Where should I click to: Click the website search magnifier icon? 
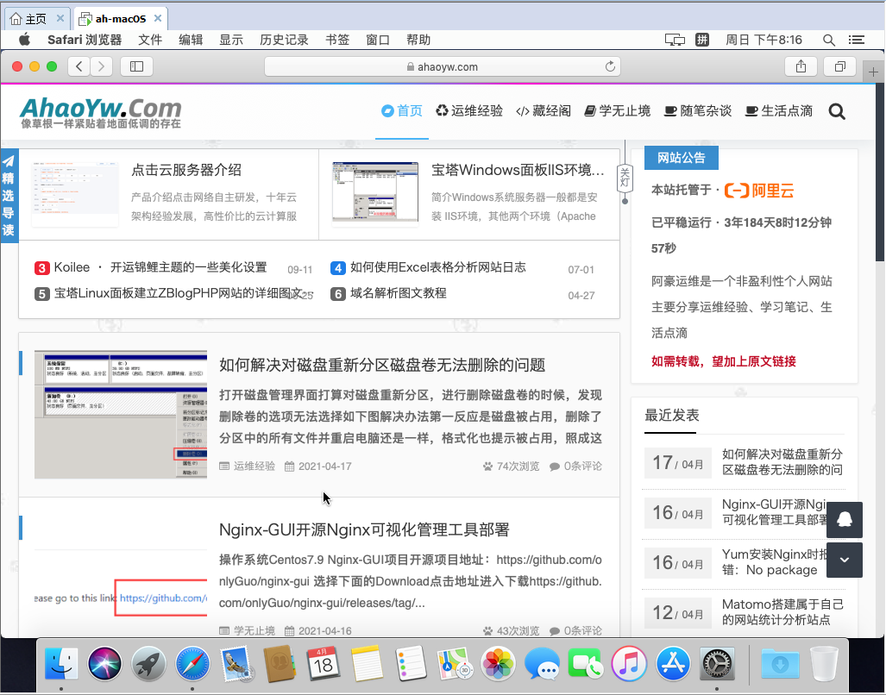coord(836,111)
